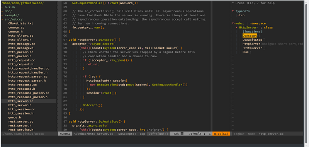Open rest_server.cc file
The width and height of the screenshot is (309, 147).
click(x=21, y=121)
